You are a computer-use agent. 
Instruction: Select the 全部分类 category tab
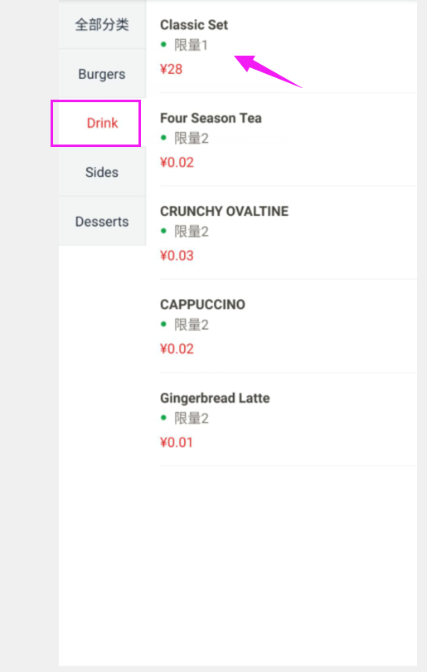click(x=102, y=24)
